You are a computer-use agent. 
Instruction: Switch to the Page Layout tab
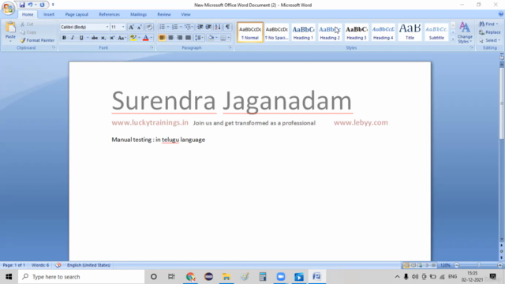pyautogui.click(x=77, y=14)
